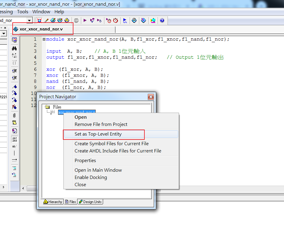This screenshot has width=284, height=235.
Task: Stop processing with the STOP icon
Action: pos(76,20)
